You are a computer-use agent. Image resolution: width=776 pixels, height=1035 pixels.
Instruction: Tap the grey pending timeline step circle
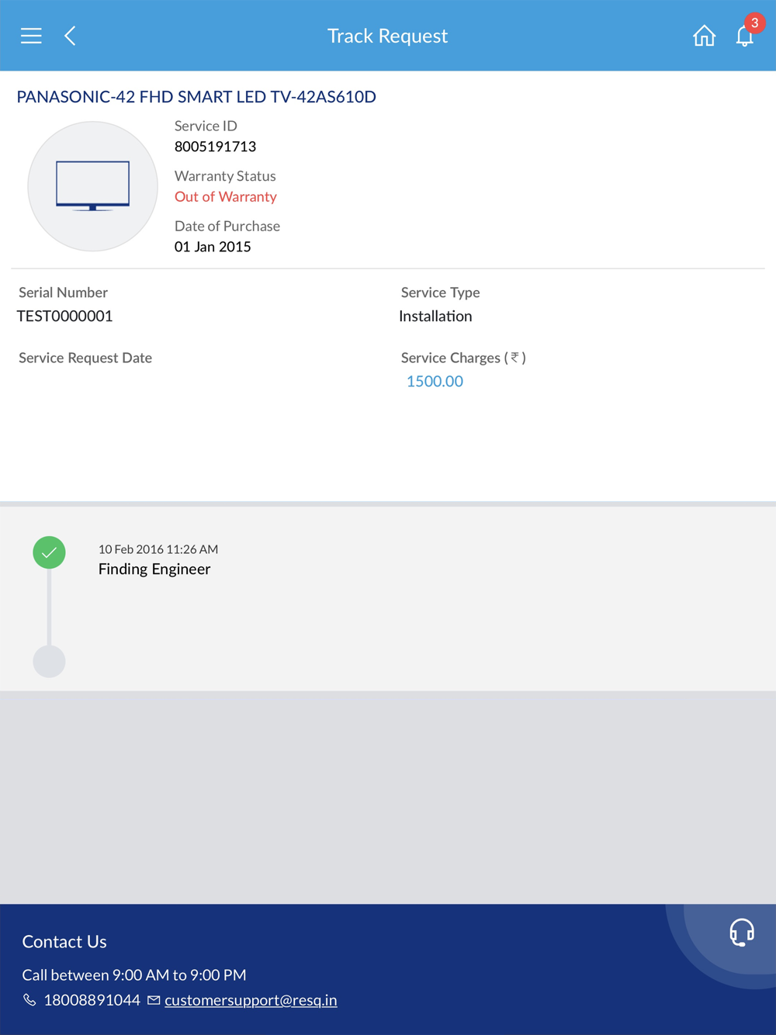coord(49,662)
